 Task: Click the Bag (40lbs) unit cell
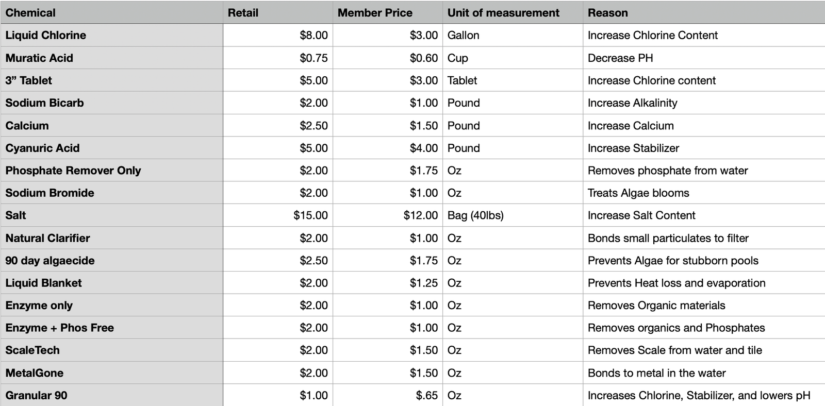pos(475,215)
